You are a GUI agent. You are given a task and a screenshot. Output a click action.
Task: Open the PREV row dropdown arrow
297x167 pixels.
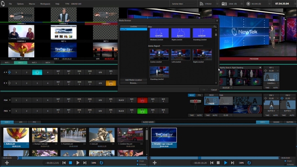10,111
